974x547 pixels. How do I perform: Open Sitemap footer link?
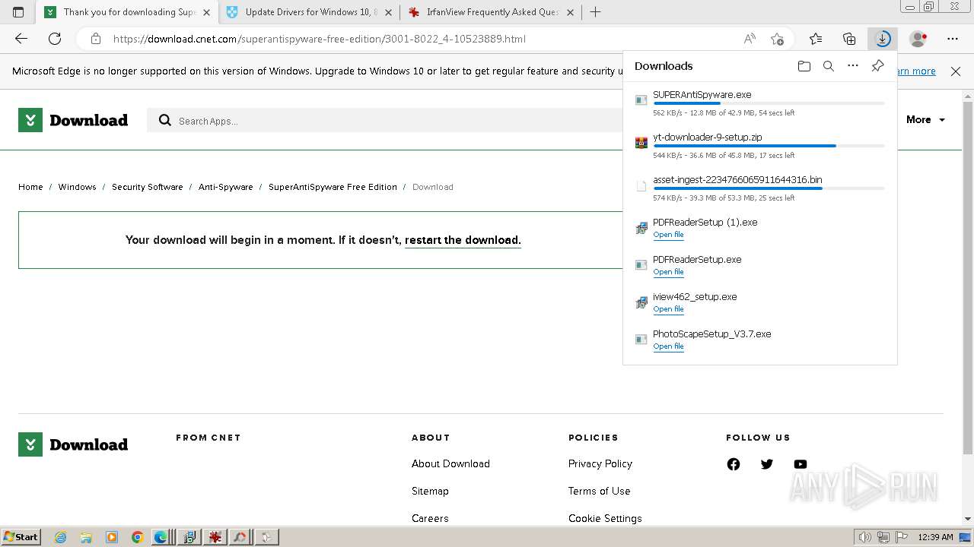click(430, 492)
